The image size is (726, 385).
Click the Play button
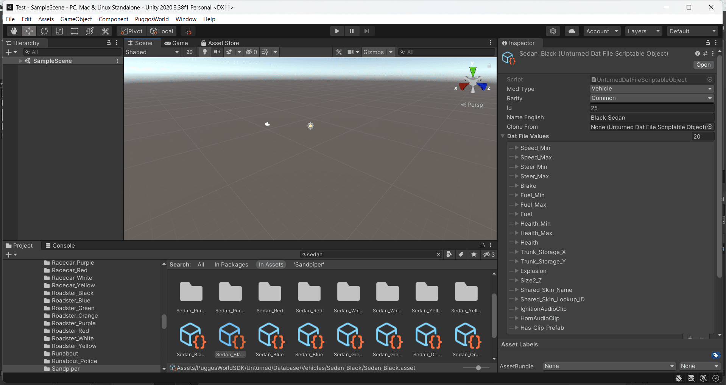click(x=337, y=31)
